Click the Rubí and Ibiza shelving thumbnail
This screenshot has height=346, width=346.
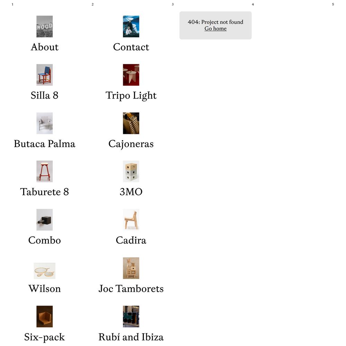(x=131, y=317)
